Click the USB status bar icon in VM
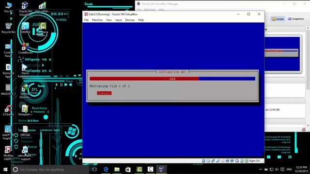The width and height of the screenshot is (310, 174). tap(218, 161)
